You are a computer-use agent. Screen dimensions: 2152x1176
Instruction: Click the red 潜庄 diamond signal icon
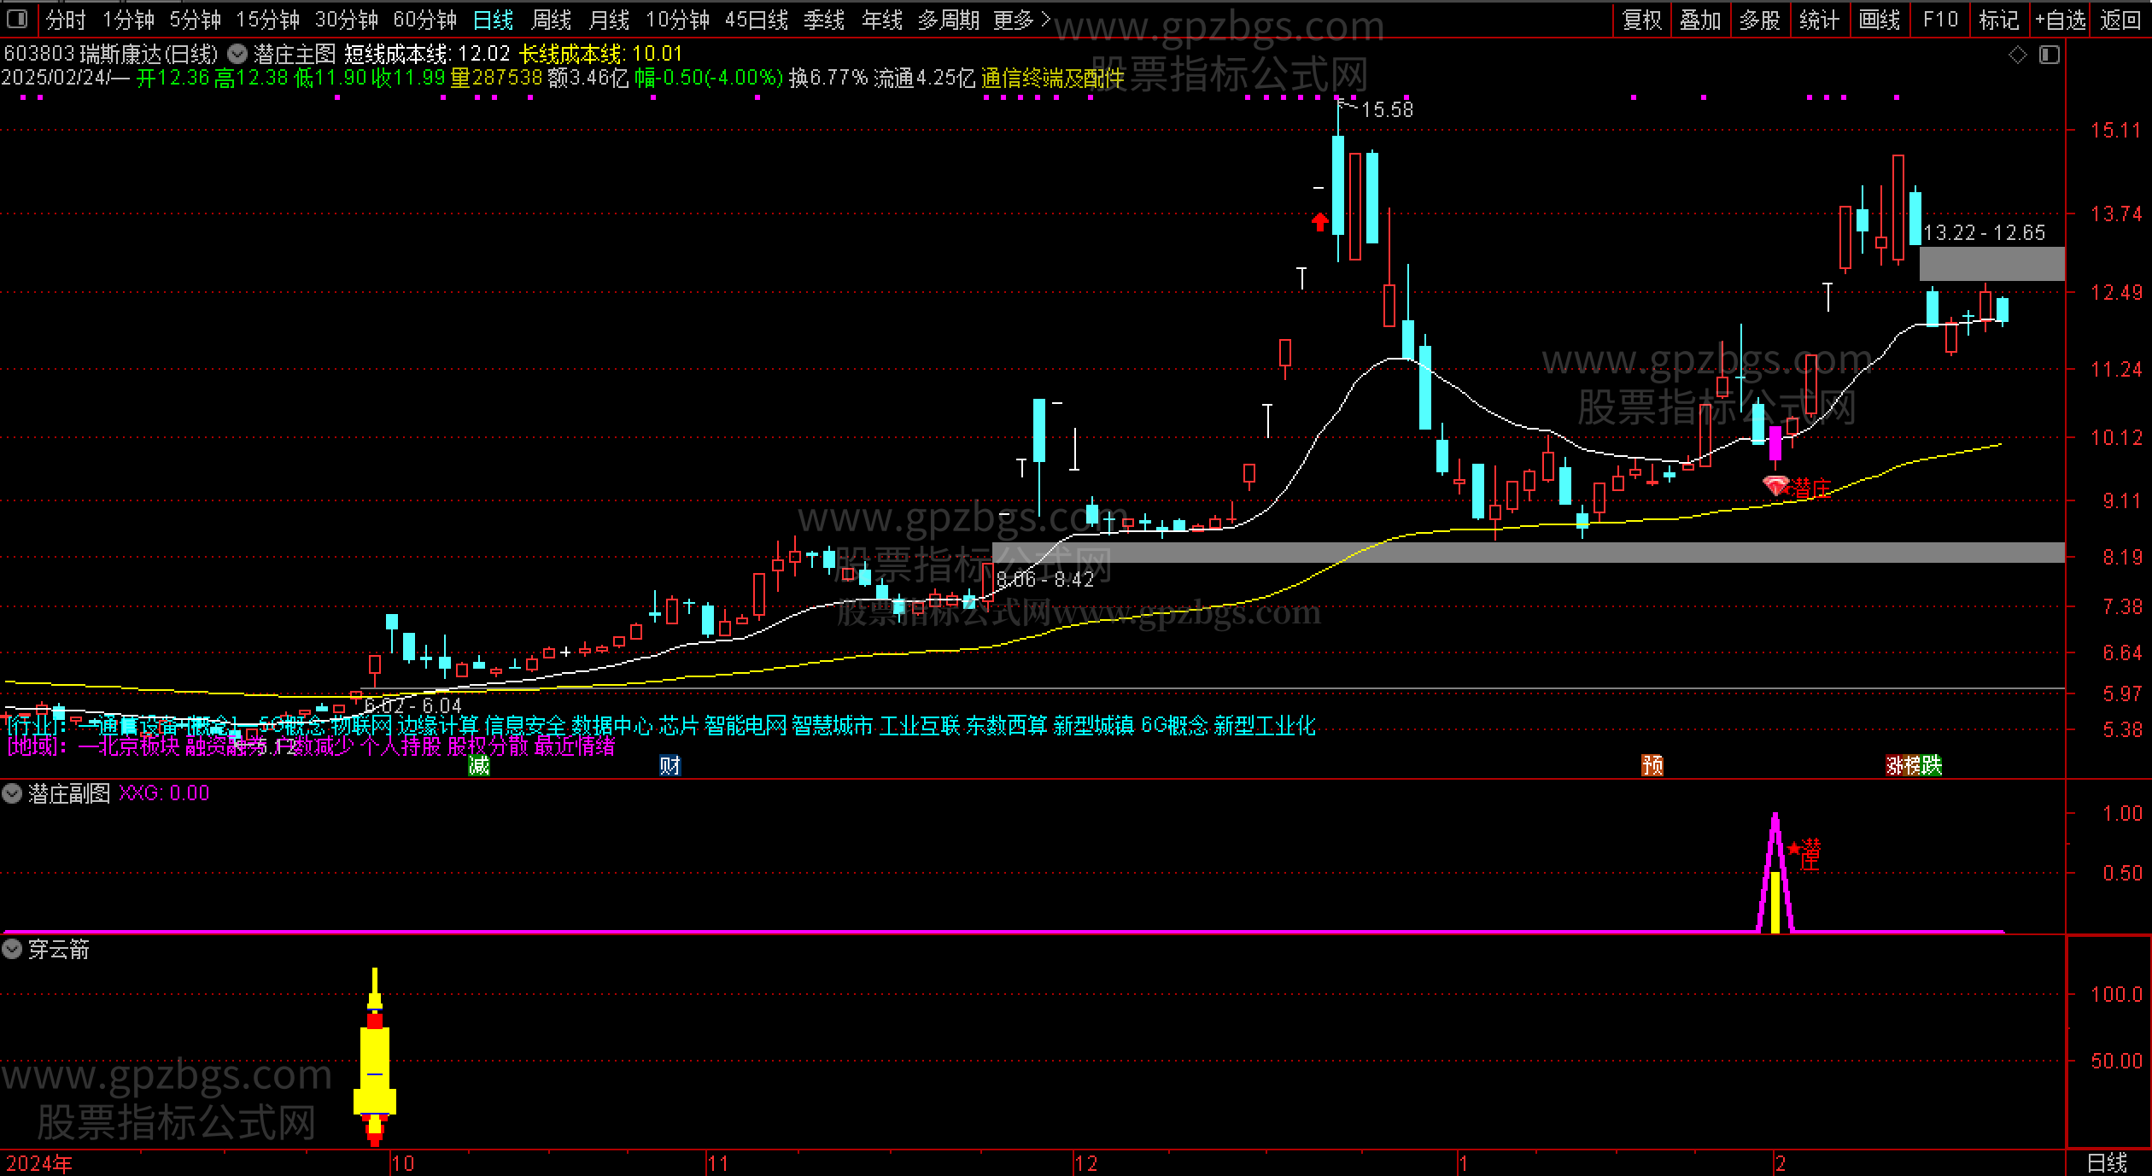coord(1776,486)
